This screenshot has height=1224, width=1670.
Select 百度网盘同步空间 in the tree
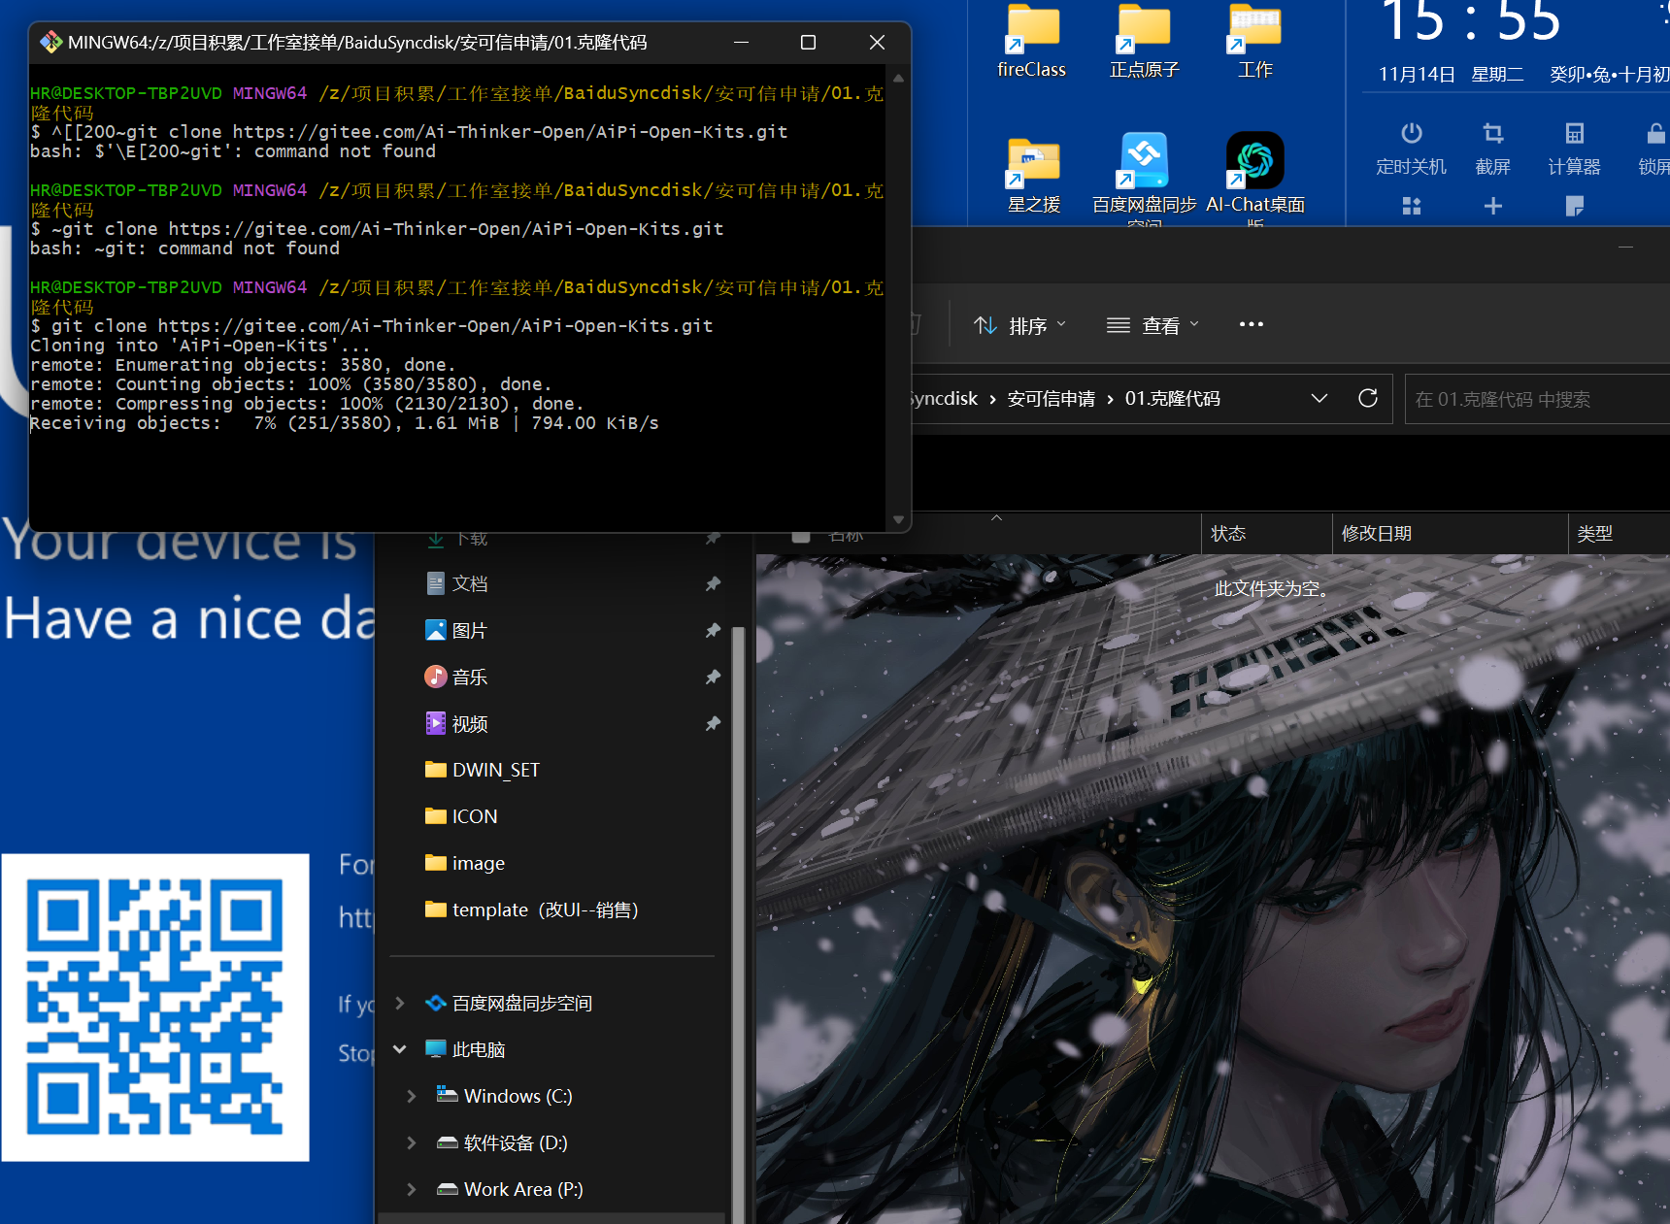coord(509,1003)
